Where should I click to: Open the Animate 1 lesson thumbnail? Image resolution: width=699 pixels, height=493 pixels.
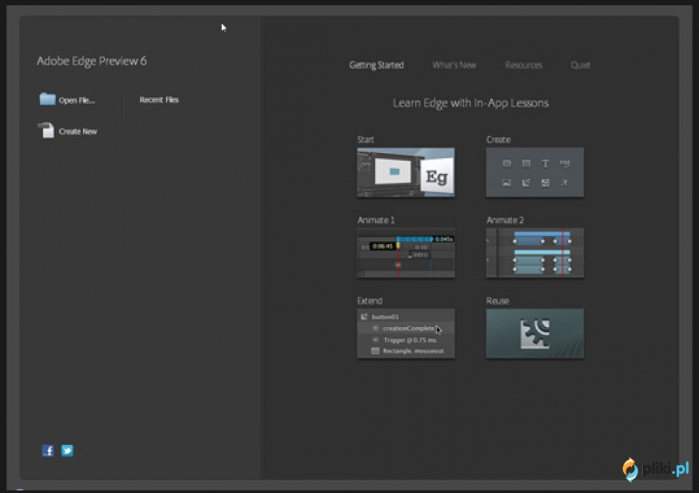click(405, 253)
